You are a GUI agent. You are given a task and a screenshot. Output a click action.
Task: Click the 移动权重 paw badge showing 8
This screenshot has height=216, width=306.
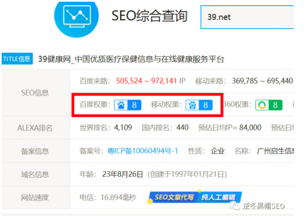pos(199,105)
